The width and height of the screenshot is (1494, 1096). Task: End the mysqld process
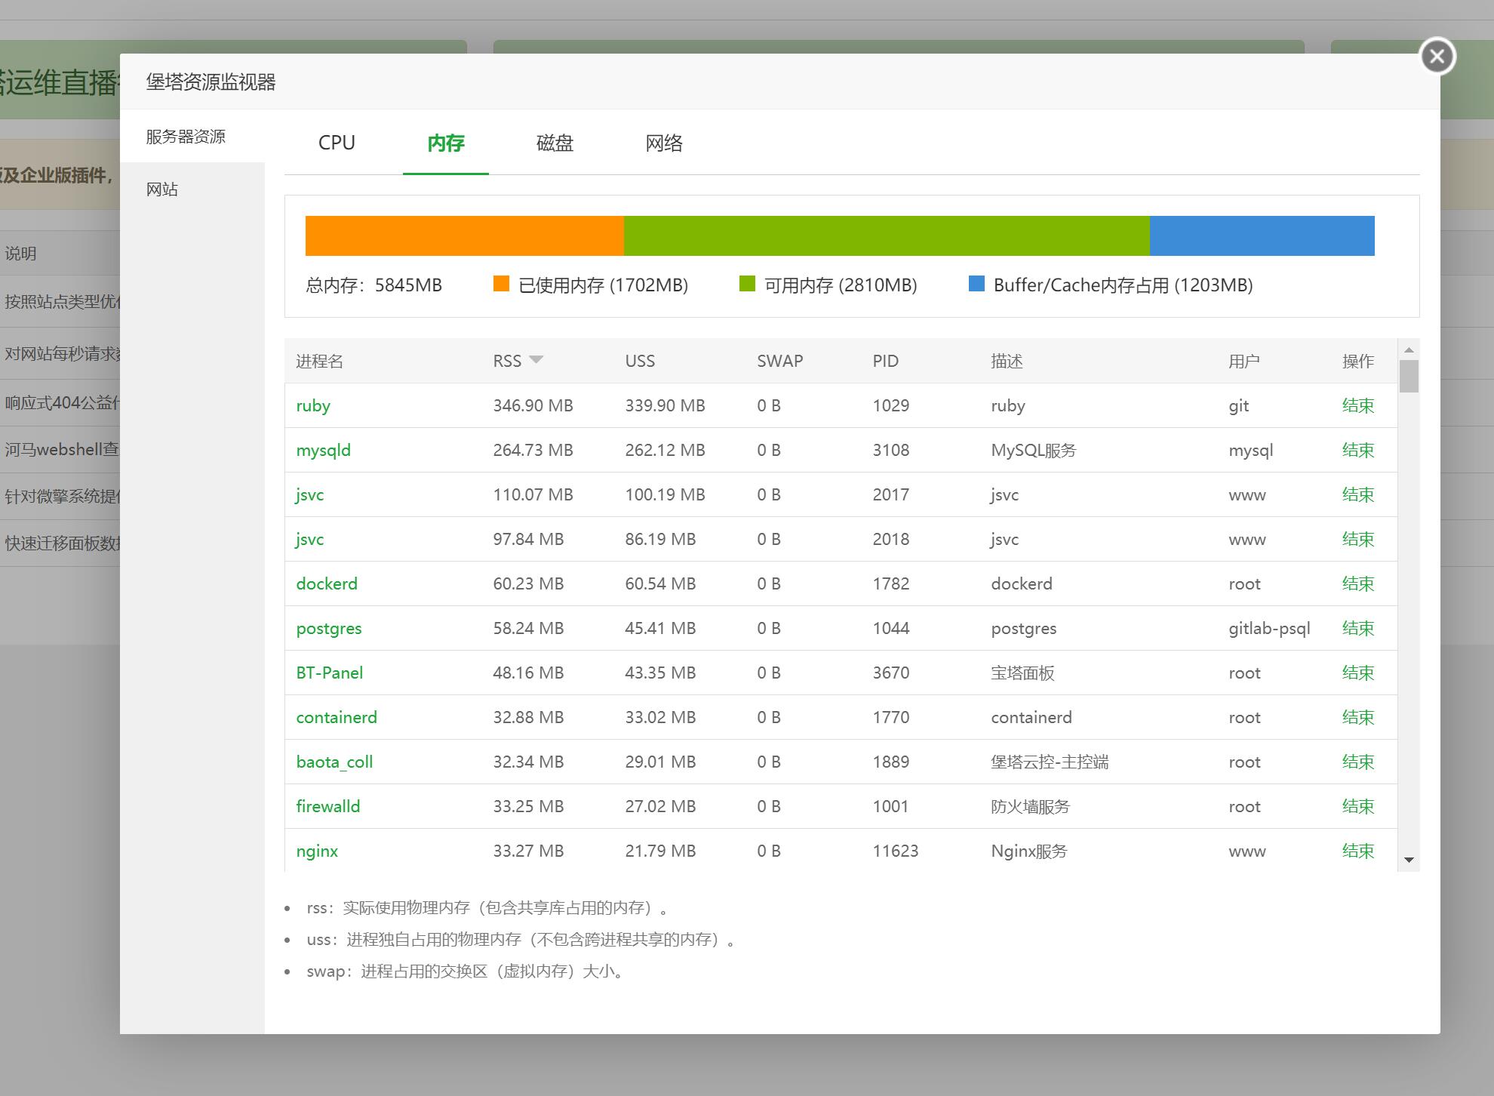point(1357,450)
